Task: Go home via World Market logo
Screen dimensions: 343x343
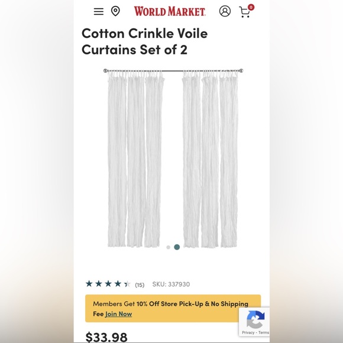Action: tap(170, 11)
